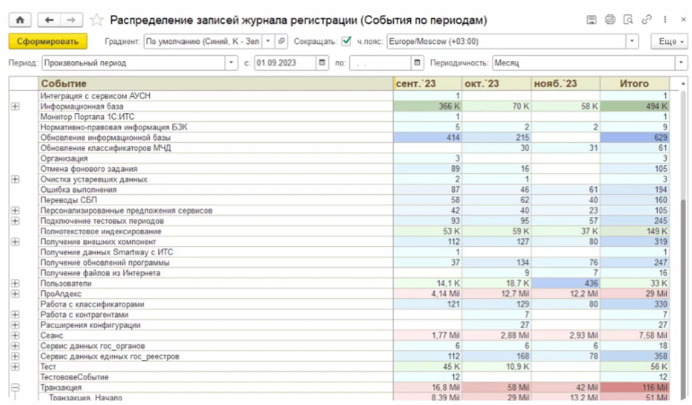The height and width of the screenshot is (405, 692).
Task: Expand Расширения конфигурации row
Action: tap(15, 325)
